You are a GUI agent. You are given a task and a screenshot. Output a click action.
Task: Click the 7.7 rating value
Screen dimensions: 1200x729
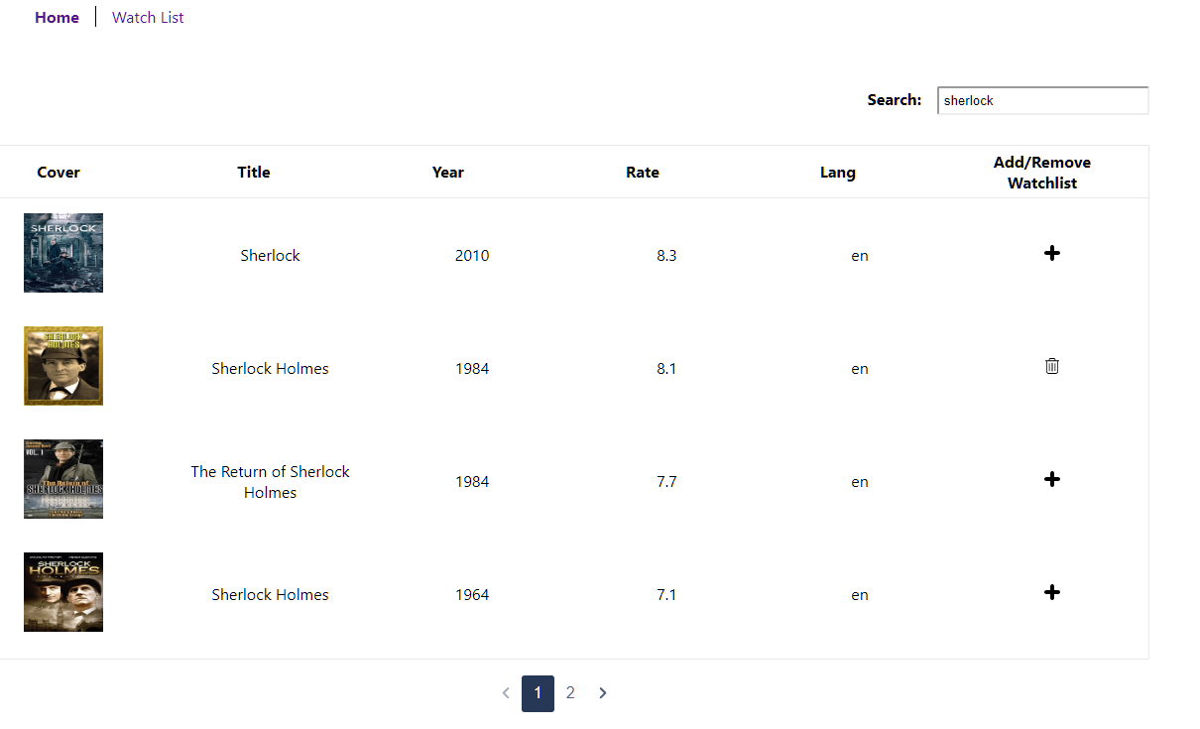666,481
